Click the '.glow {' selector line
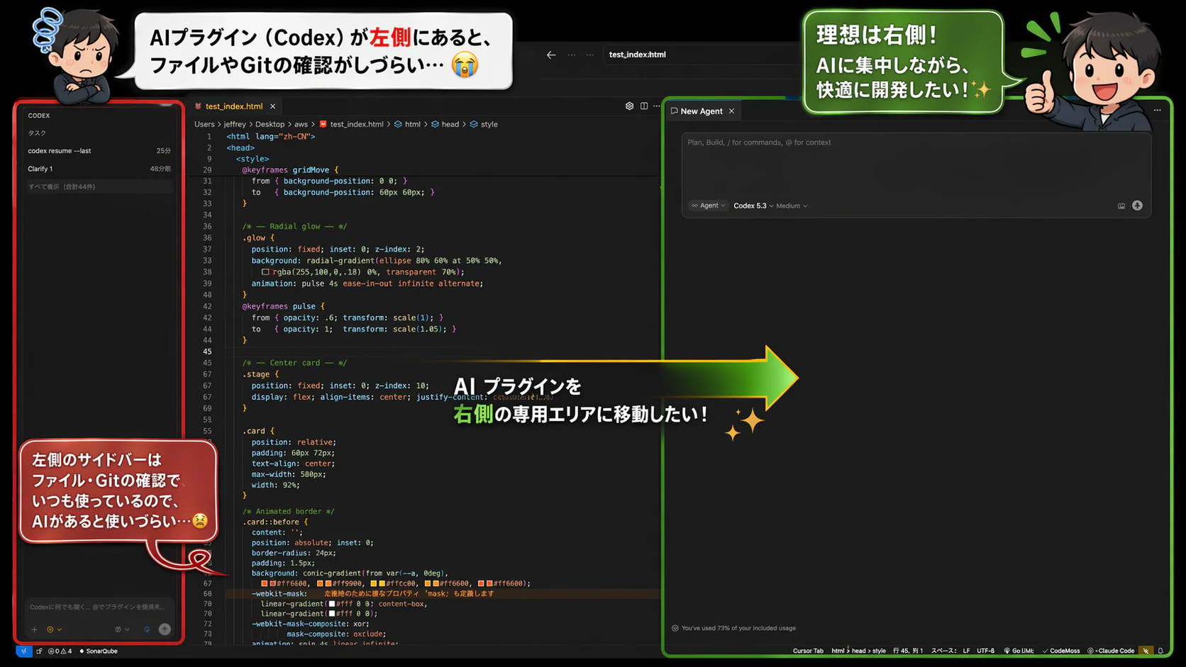This screenshot has height=667, width=1186. tap(258, 238)
